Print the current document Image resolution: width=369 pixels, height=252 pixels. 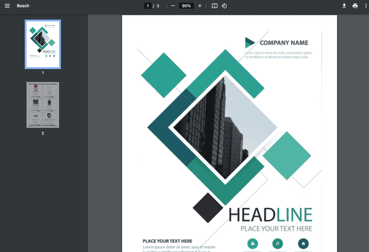pos(355,6)
